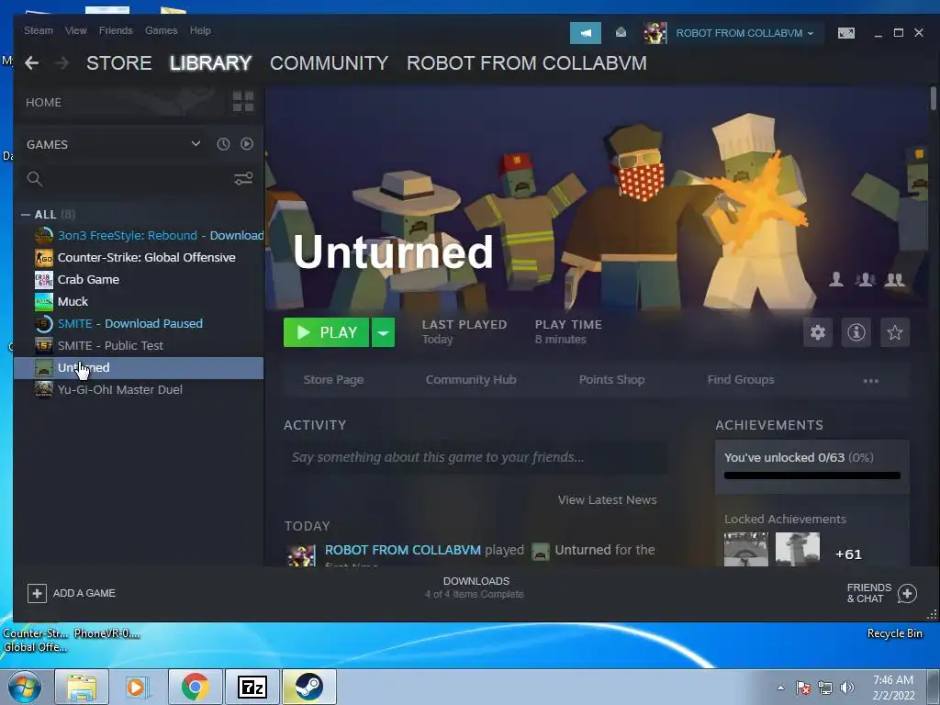Click second locked achievement thumbnail
940x705 pixels.
(798, 549)
